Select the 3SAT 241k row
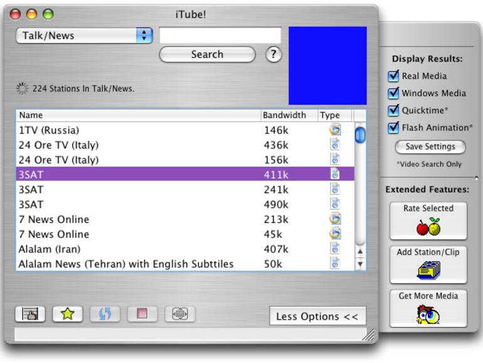This screenshot has height=363, width=483. pyautogui.click(x=185, y=189)
